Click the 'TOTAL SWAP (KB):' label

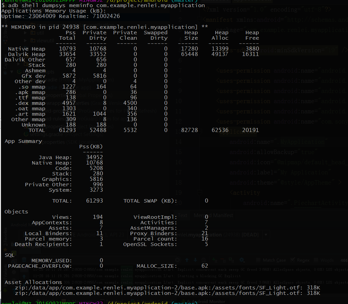tap(150, 201)
